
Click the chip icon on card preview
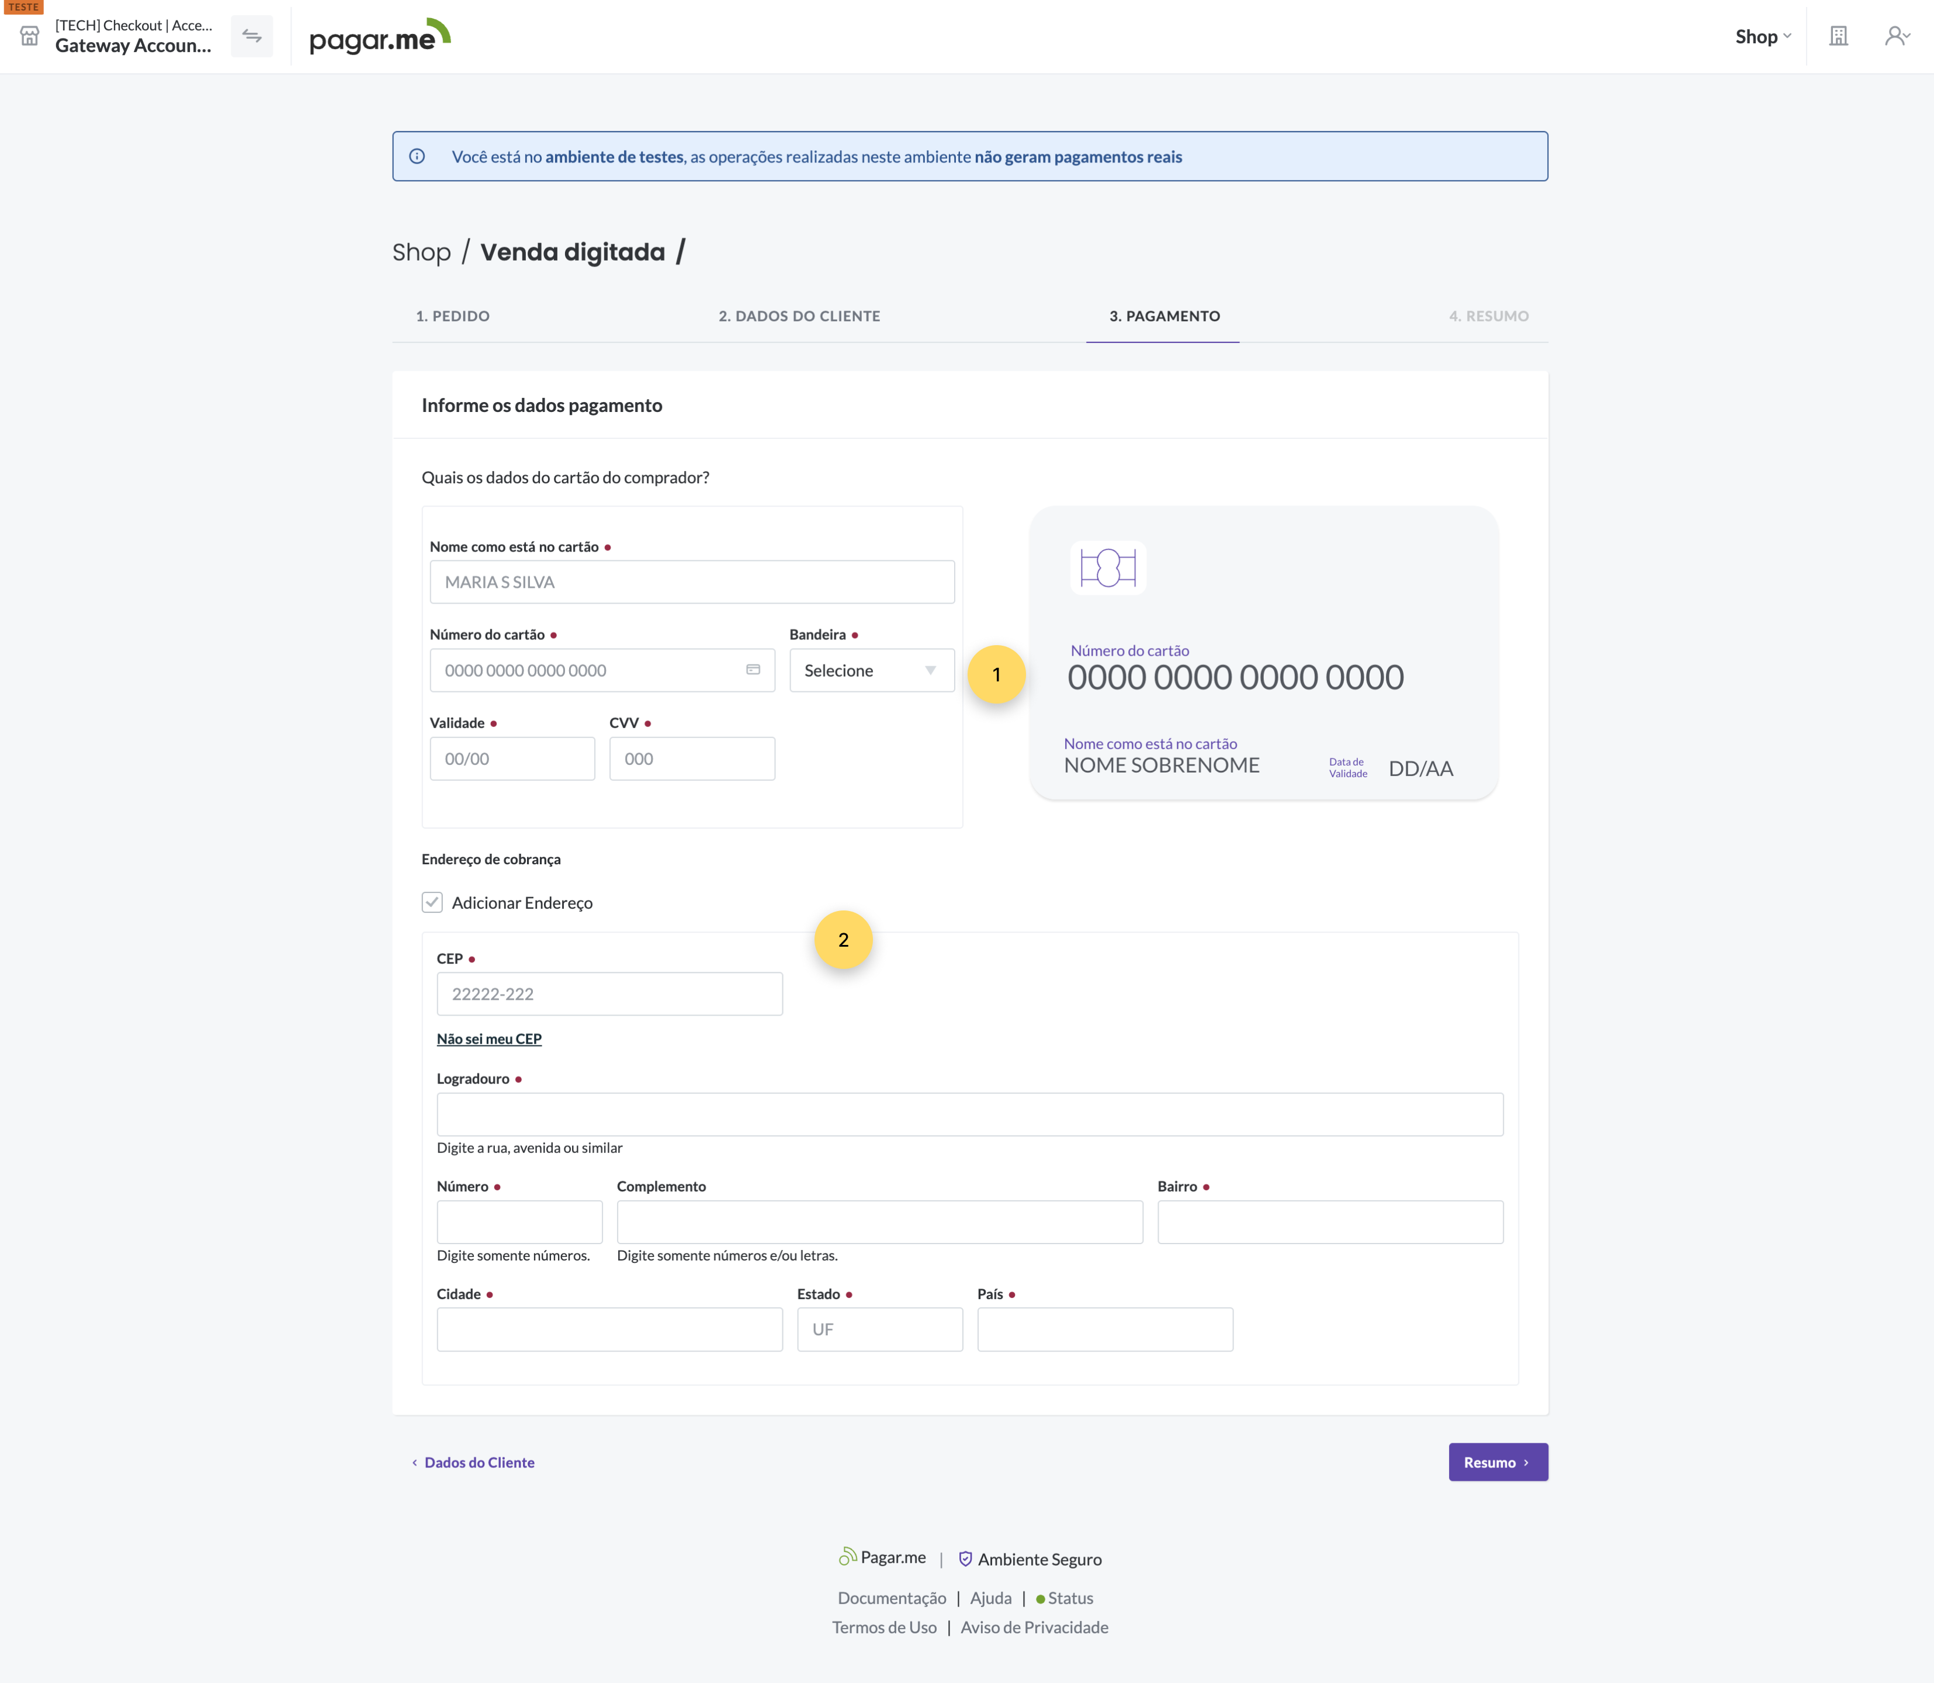coord(1108,568)
